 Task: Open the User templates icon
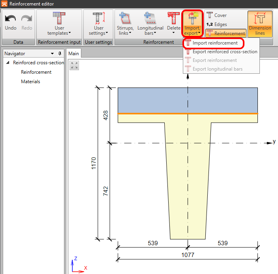[x=59, y=19]
